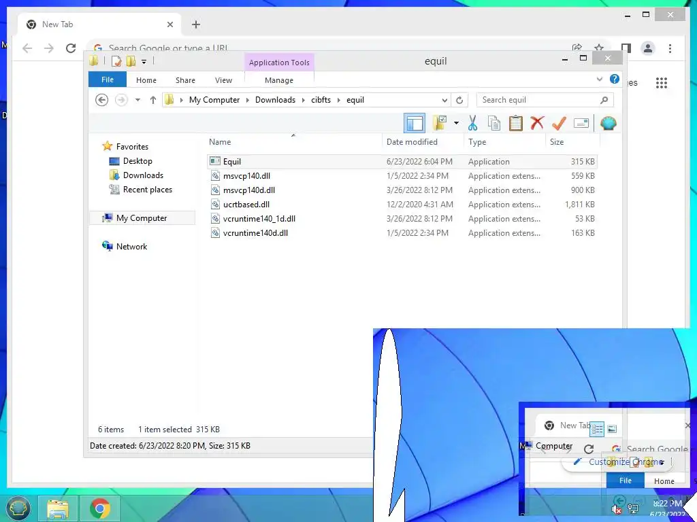Click the Application Tools contextual tab header
This screenshot has height=522, width=697.
[x=279, y=63]
